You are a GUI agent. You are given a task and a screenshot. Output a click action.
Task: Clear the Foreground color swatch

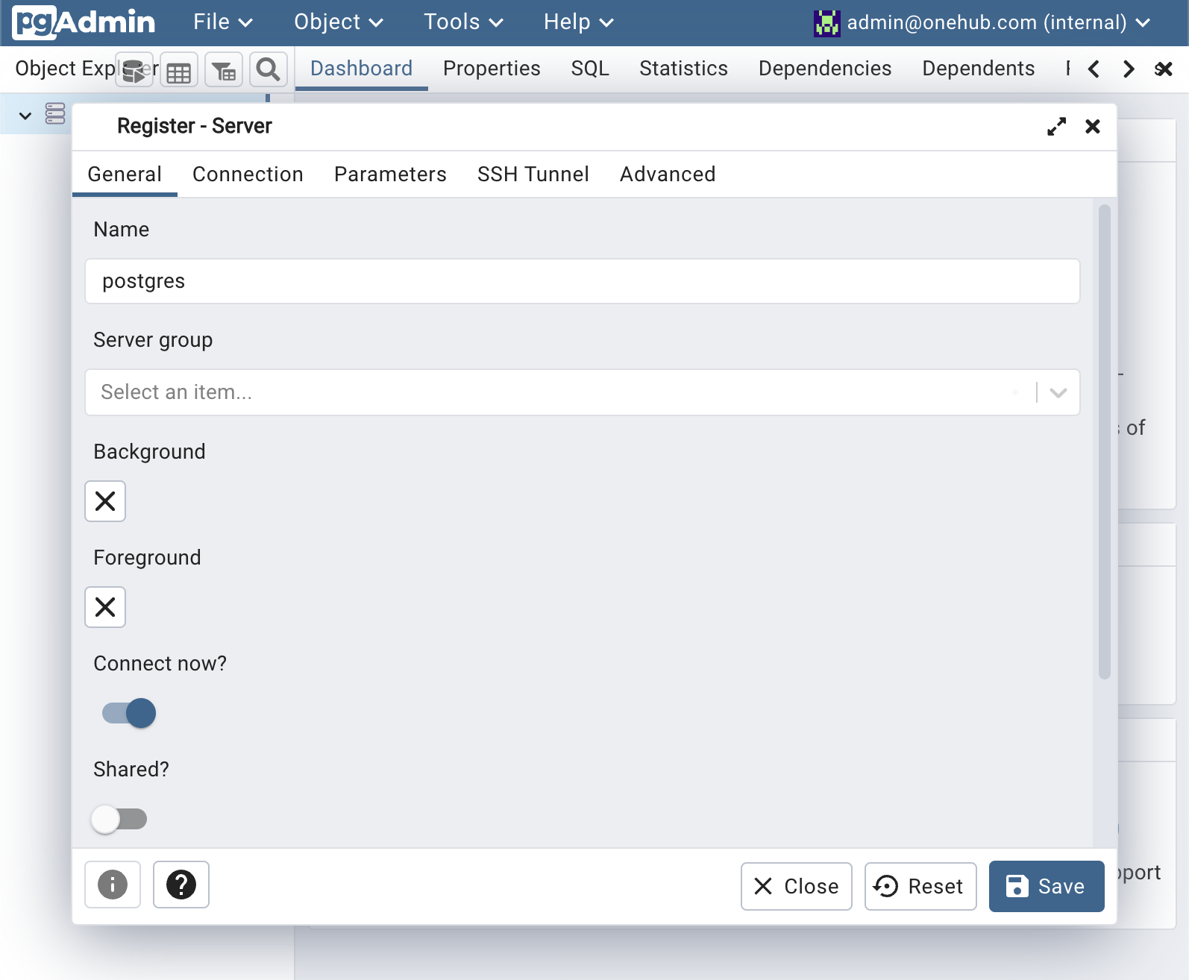point(105,607)
